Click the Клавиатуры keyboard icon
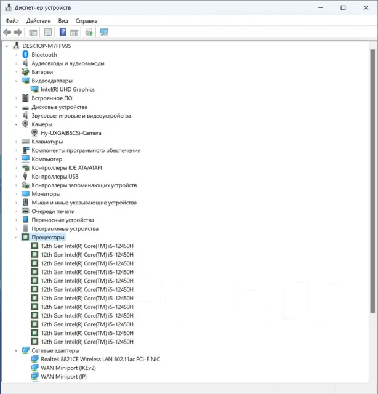The height and width of the screenshot is (394, 378). (x=25, y=141)
